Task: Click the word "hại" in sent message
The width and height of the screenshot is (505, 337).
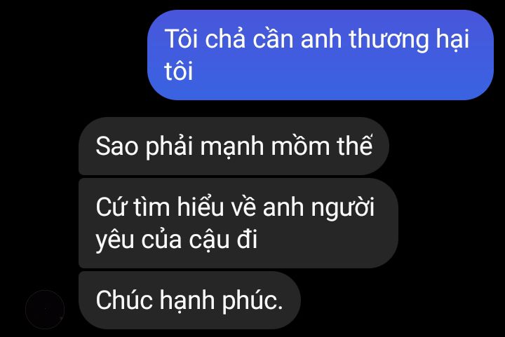Action: click(452, 39)
